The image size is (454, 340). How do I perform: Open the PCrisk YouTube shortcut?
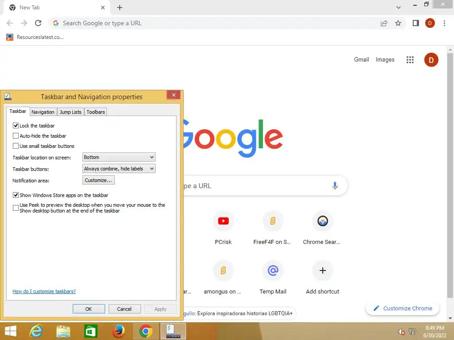pyautogui.click(x=223, y=228)
